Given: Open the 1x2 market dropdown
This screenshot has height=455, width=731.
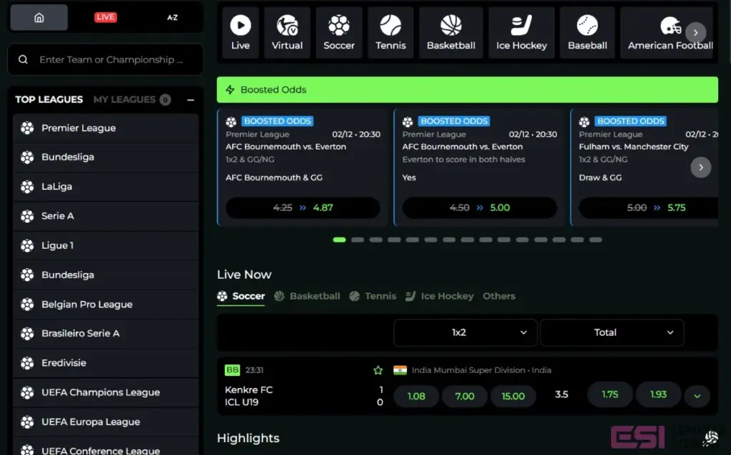Looking at the screenshot, I should (465, 332).
